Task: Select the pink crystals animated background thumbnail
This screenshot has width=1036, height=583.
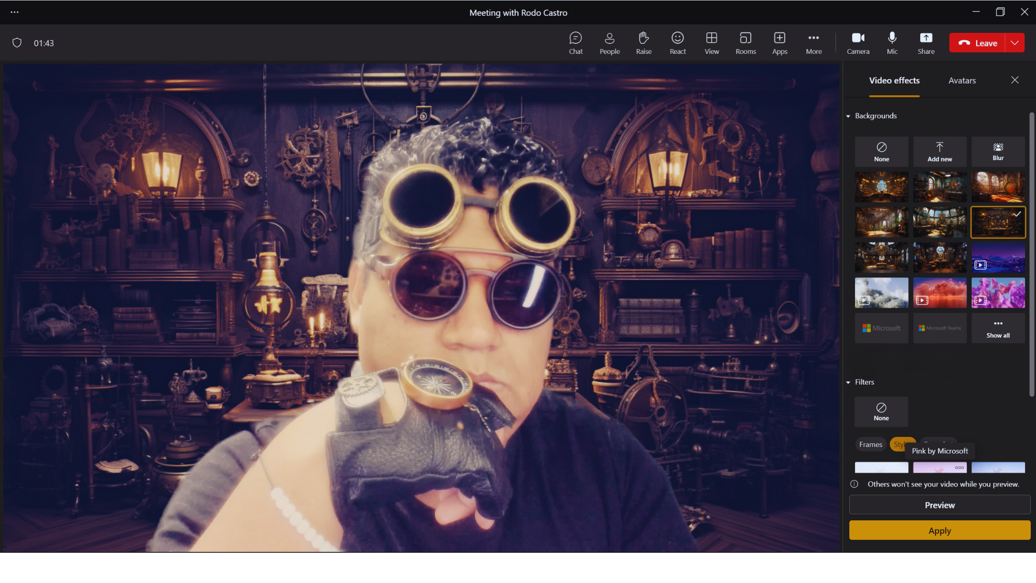Action: [x=998, y=293]
